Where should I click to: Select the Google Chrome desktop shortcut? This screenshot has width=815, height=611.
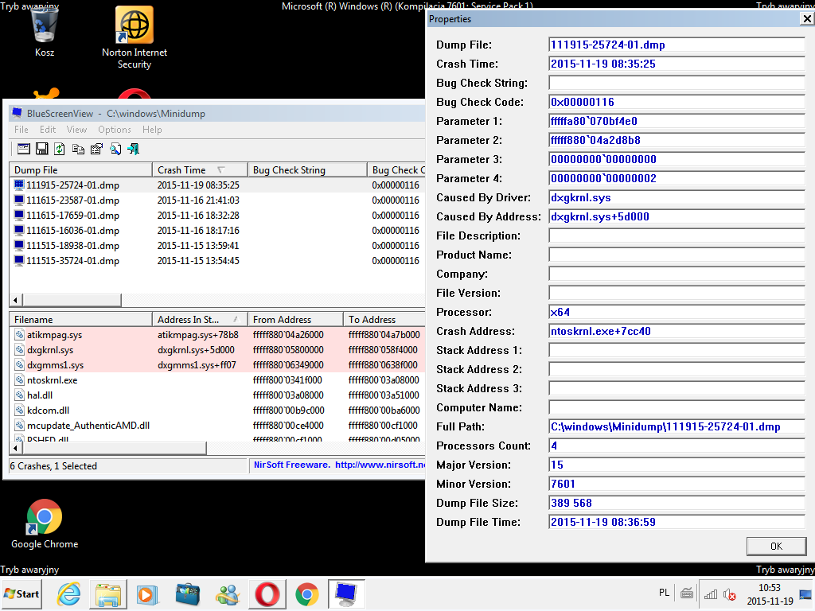pos(45,523)
